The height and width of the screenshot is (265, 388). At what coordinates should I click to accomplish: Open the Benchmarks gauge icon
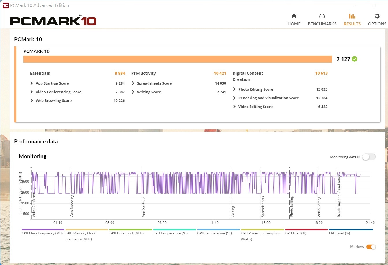(x=322, y=16)
